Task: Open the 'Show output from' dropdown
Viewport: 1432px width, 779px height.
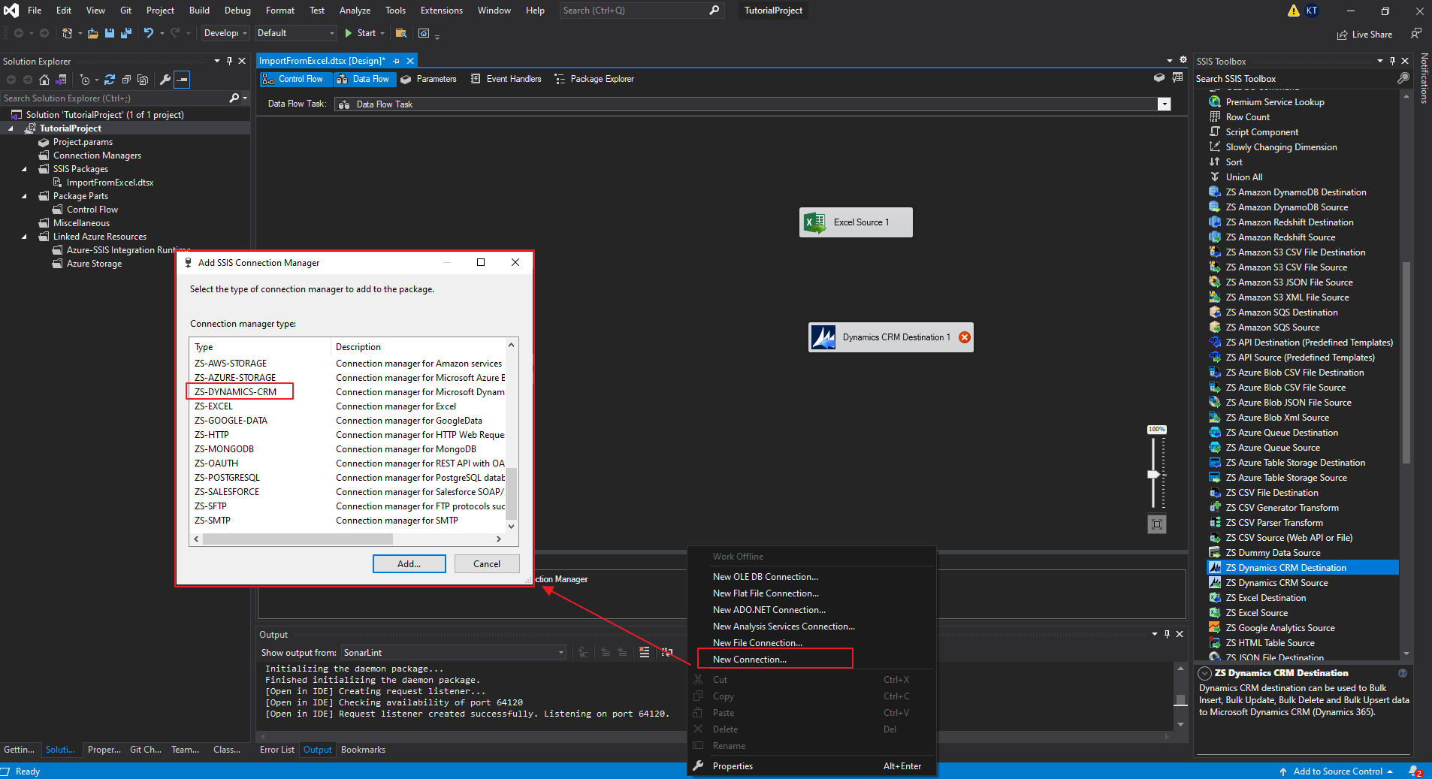Action: pyautogui.click(x=560, y=652)
